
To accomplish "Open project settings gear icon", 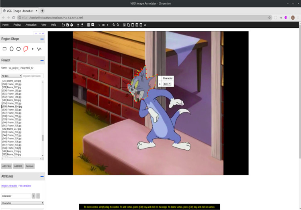I will pyautogui.click(x=72, y=25).
